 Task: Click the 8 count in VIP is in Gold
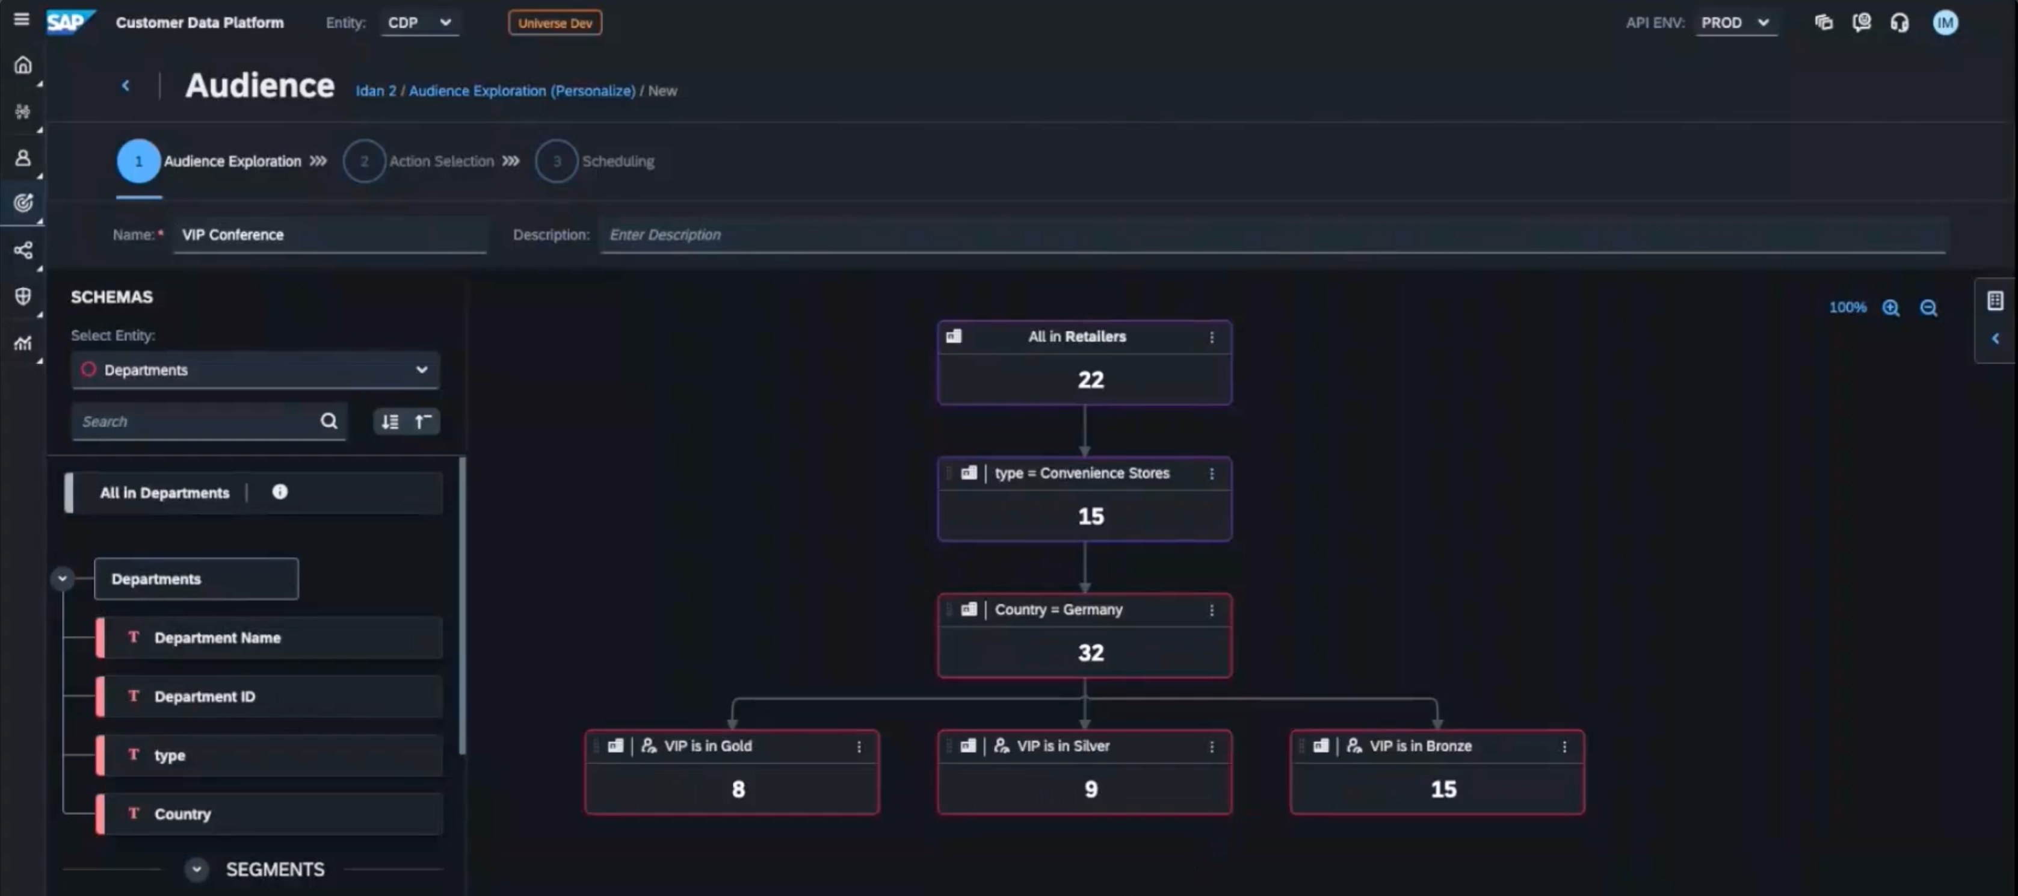(x=738, y=789)
